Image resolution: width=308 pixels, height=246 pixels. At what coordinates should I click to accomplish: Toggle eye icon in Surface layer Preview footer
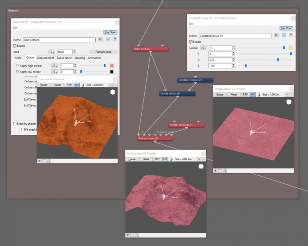tap(127, 235)
